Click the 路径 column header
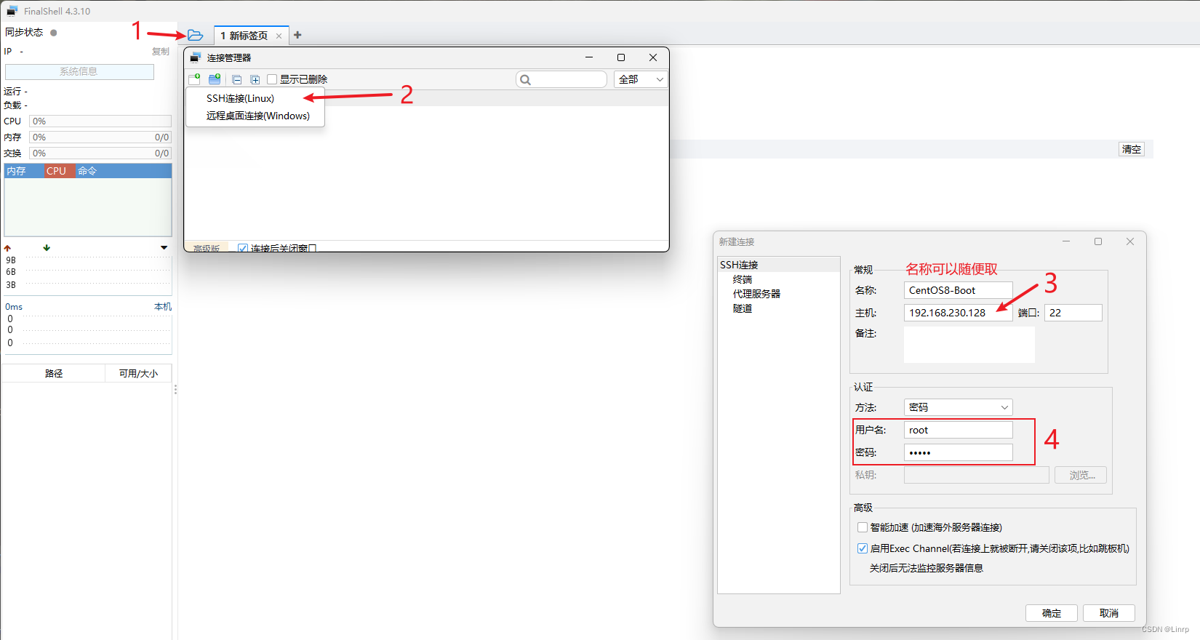The height and width of the screenshot is (640, 1200). tap(54, 373)
